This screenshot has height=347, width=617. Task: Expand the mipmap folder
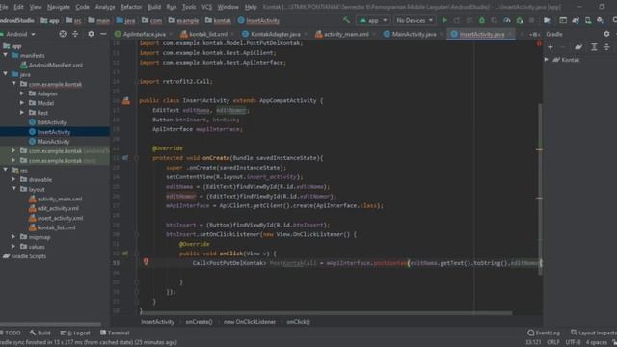pos(13,237)
